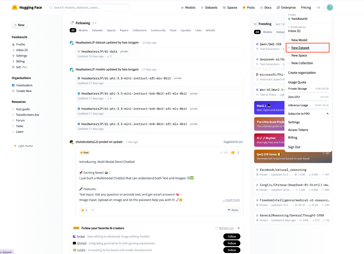Open Access Tokens from profile menu
Viewport: 364px width, 254px height.
[x=298, y=130]
